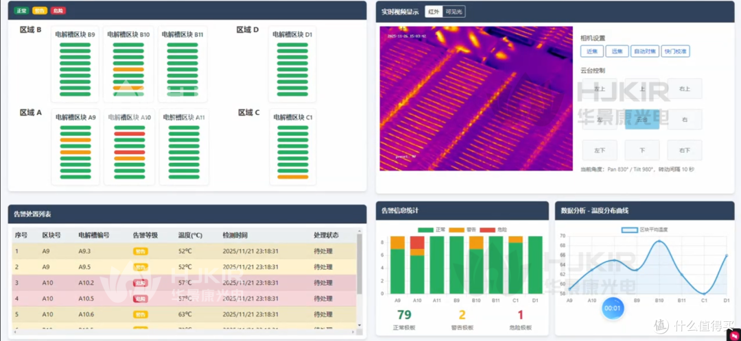Click alarm table horizontal scrollbar right arrow
Image resolution: width=741 pixels, height=341 pixels.
[353, 331]
